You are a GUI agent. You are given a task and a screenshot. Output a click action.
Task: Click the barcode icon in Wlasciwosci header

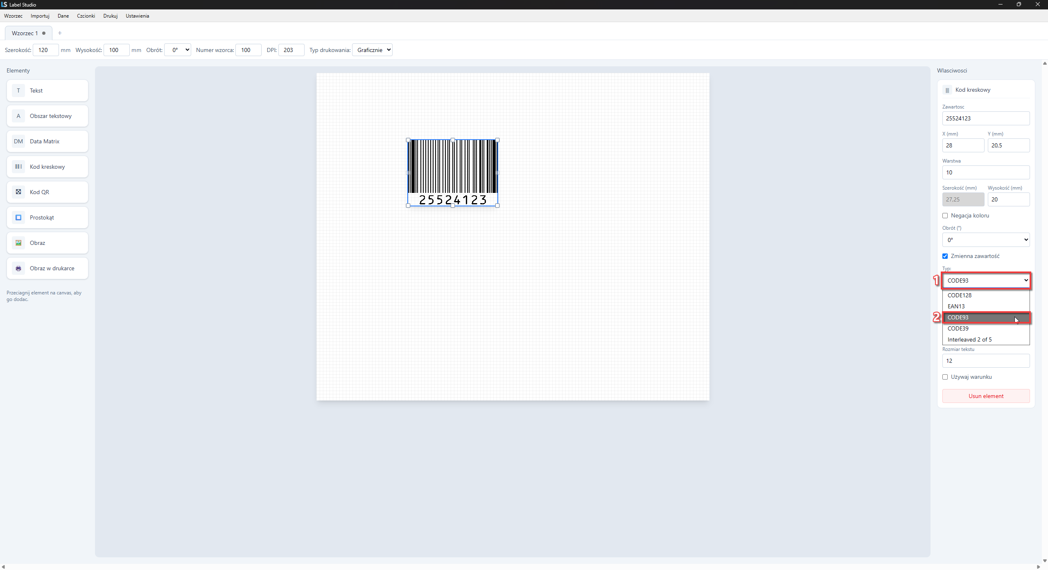click(x=947, y=90)
